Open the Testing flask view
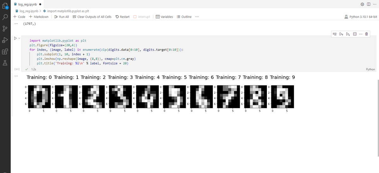Screen dimensions: 379x173 click(5, 62)
